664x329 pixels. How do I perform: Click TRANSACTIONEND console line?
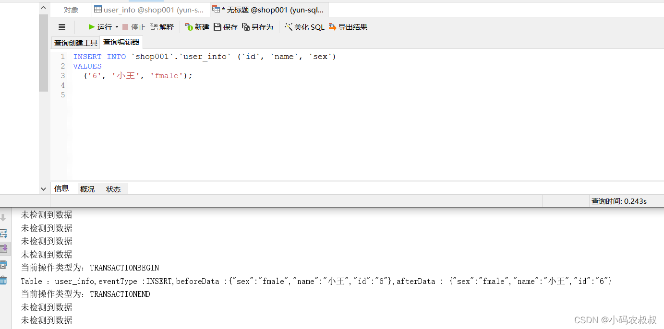85,294
